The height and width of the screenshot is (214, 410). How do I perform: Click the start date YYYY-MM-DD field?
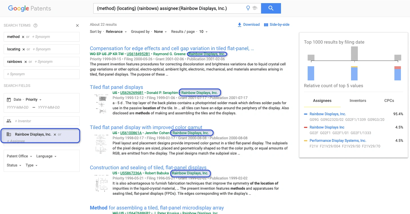pyautogui.click(x=18, y=108)
